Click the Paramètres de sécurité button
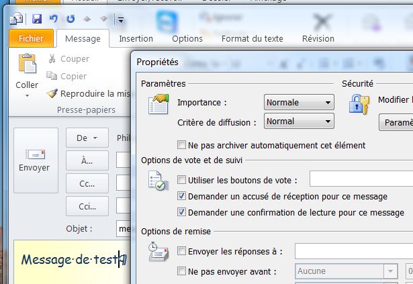 [396, 122]
